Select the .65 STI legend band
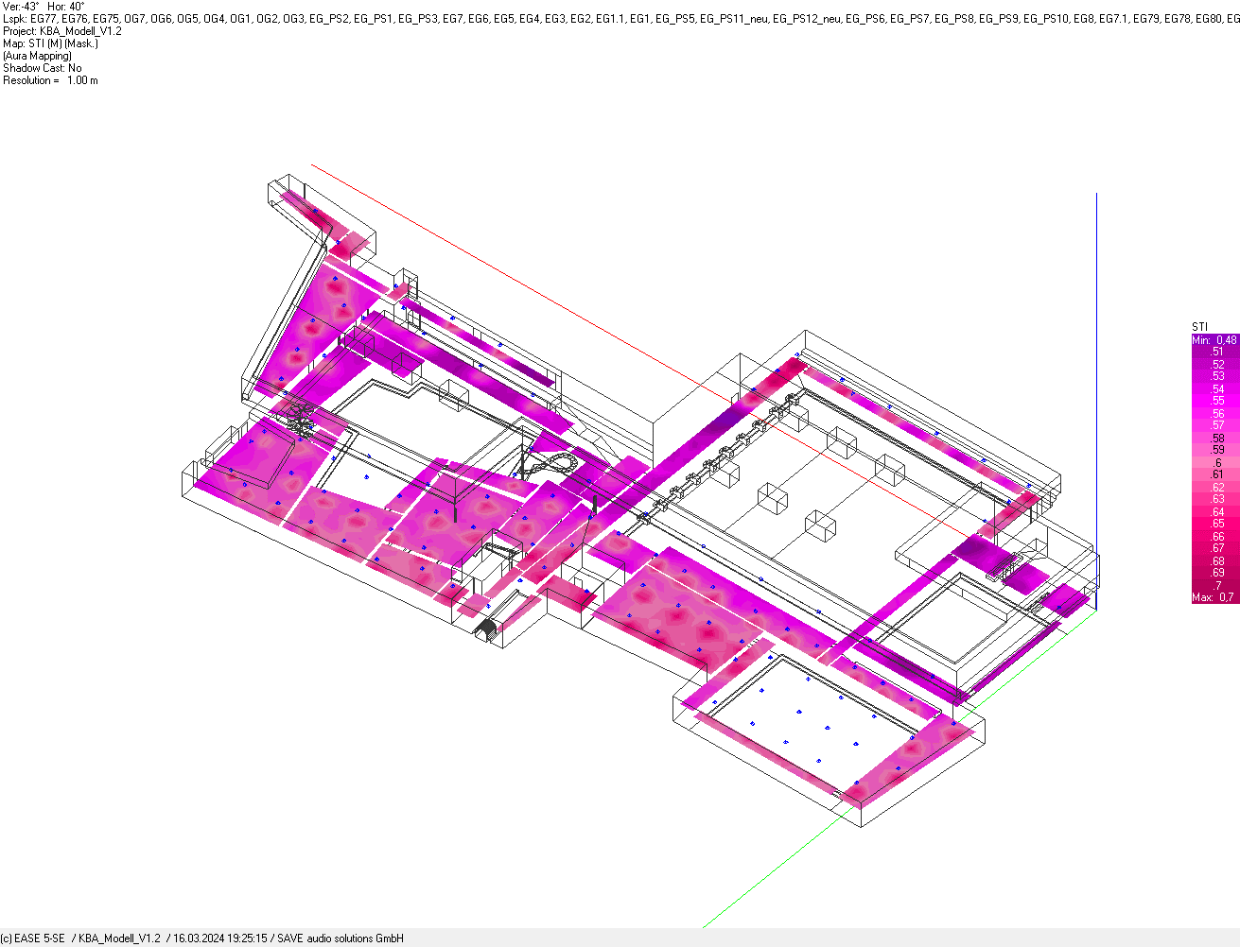The image size is (1240, 947). point(1214,524)
